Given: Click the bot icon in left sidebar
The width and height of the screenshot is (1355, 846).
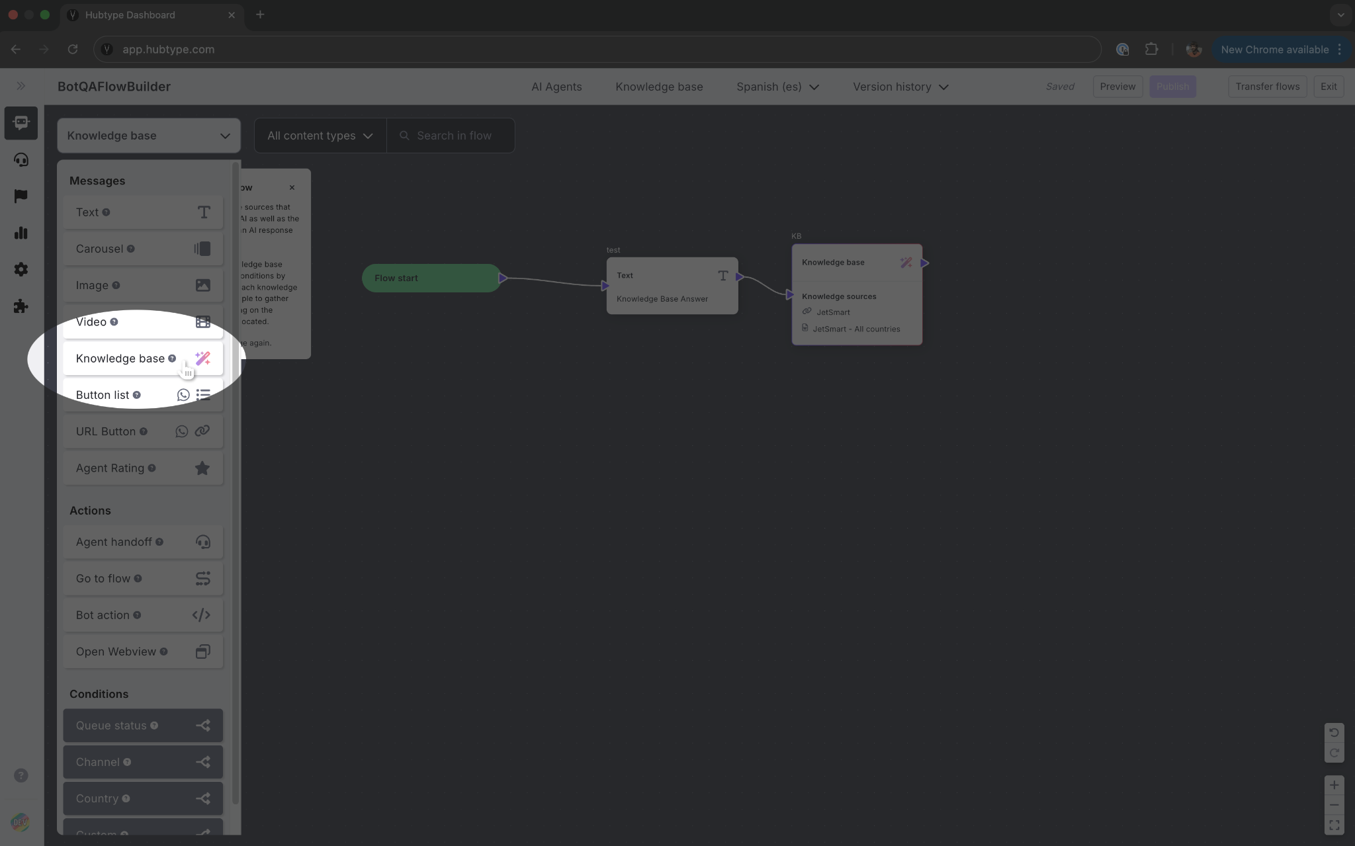Looking at the screenshot, I should click(21, 123).
